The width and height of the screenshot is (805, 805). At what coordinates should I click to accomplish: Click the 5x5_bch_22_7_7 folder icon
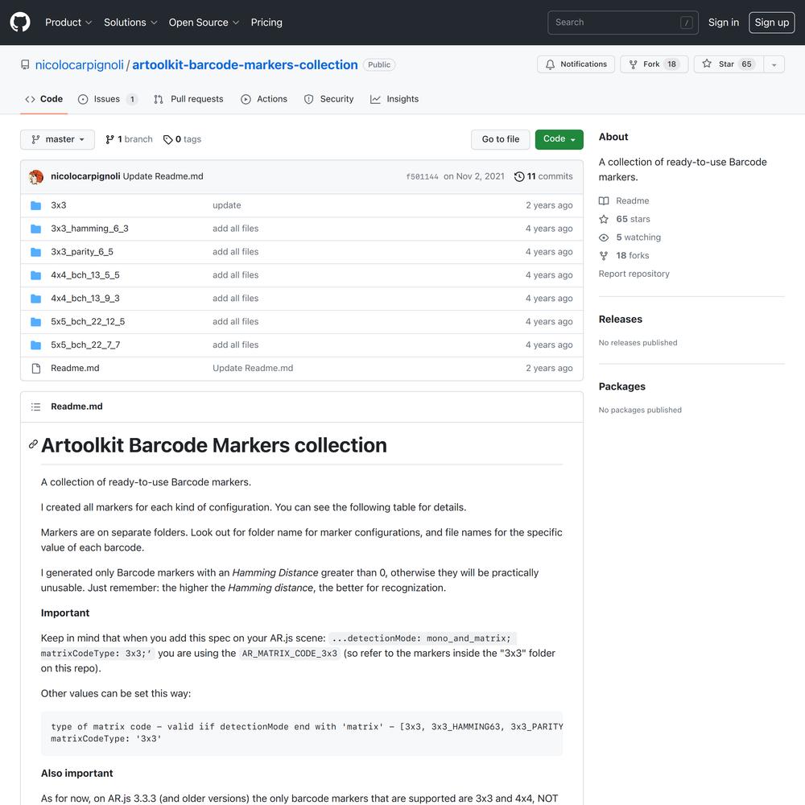pos(36,345)
